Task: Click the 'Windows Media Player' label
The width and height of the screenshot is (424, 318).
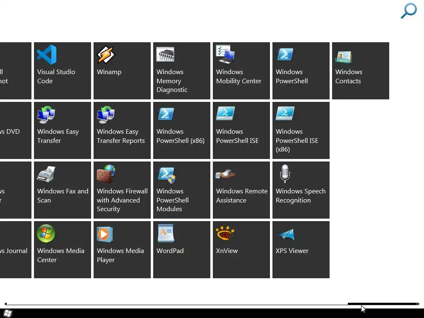Action: pyautogui.click(x=120, y=255)
